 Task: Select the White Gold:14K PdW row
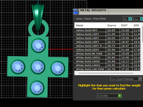[x=108, y=69]
